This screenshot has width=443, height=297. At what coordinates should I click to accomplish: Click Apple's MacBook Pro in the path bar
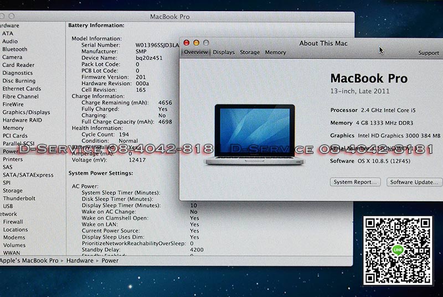tap(29, 260)
